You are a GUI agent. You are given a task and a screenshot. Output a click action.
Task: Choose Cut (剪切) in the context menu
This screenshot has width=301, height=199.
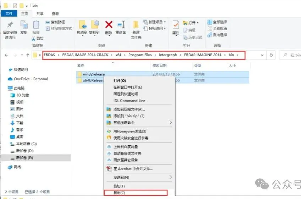coord(139,186)
